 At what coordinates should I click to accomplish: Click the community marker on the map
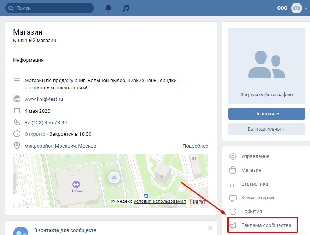[114, 177]
